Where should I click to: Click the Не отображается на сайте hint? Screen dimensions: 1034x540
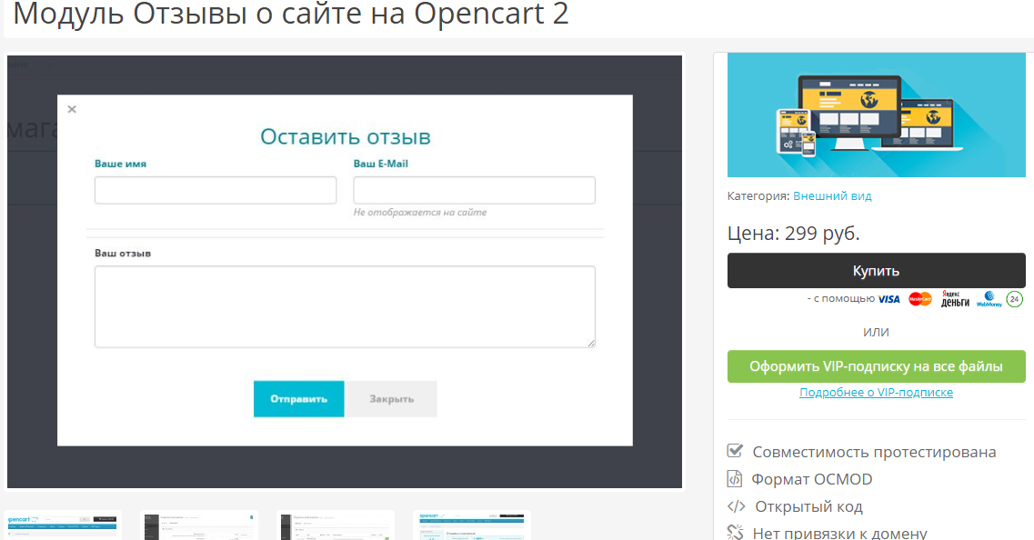click(x=420, y=213)
